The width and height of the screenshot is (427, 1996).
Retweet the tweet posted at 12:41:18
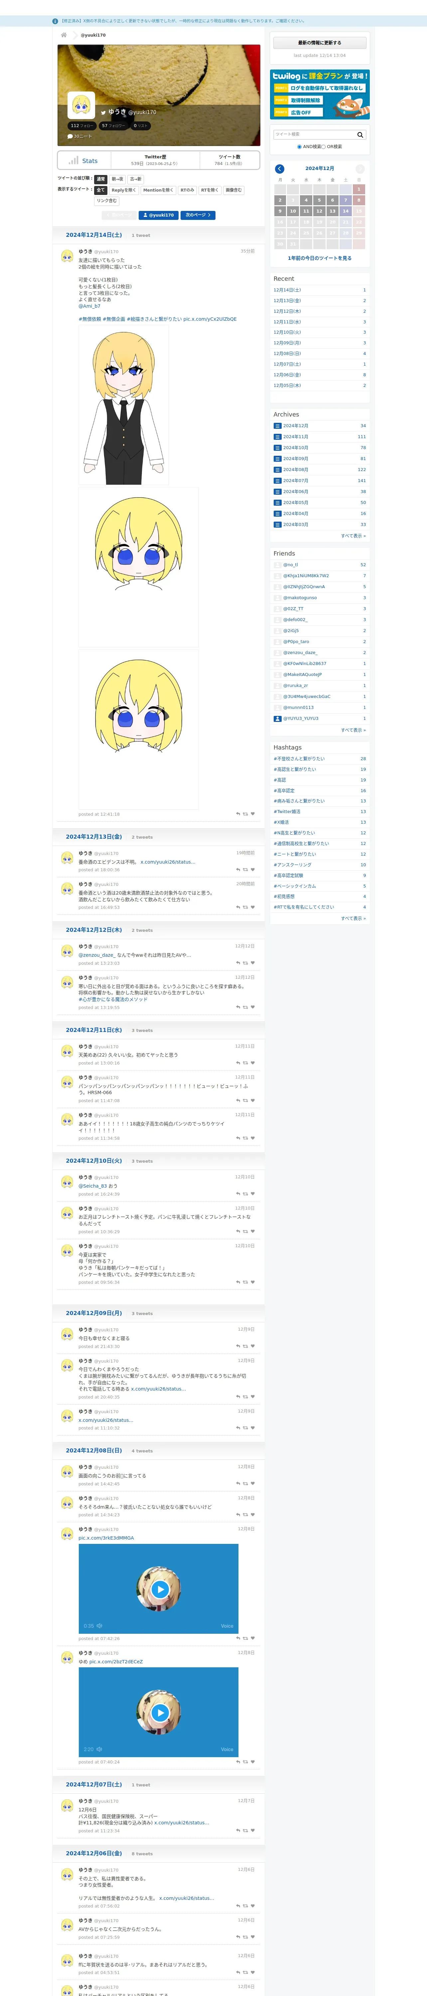pyautogui.click(x=246, y=814)
